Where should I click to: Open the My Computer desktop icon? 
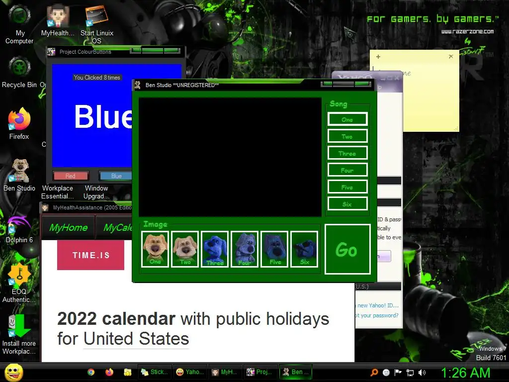pyautogui.click(x=19, y=24)
